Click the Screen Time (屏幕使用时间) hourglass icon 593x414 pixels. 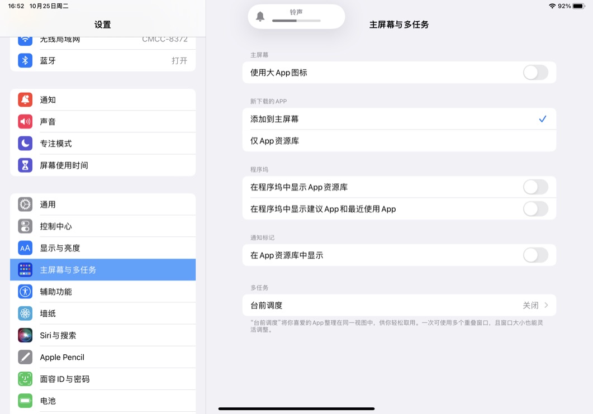click(25, 165)
